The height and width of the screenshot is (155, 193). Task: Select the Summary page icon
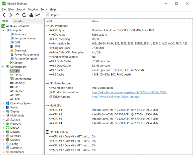coord(12,34)
